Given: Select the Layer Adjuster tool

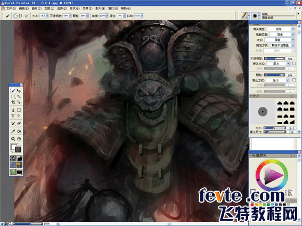Looking at the screenshot, I should click(x=19, y=90).
